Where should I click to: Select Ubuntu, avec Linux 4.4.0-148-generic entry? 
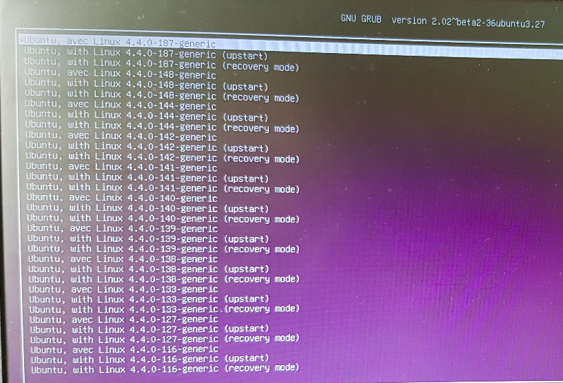[121, 74]
